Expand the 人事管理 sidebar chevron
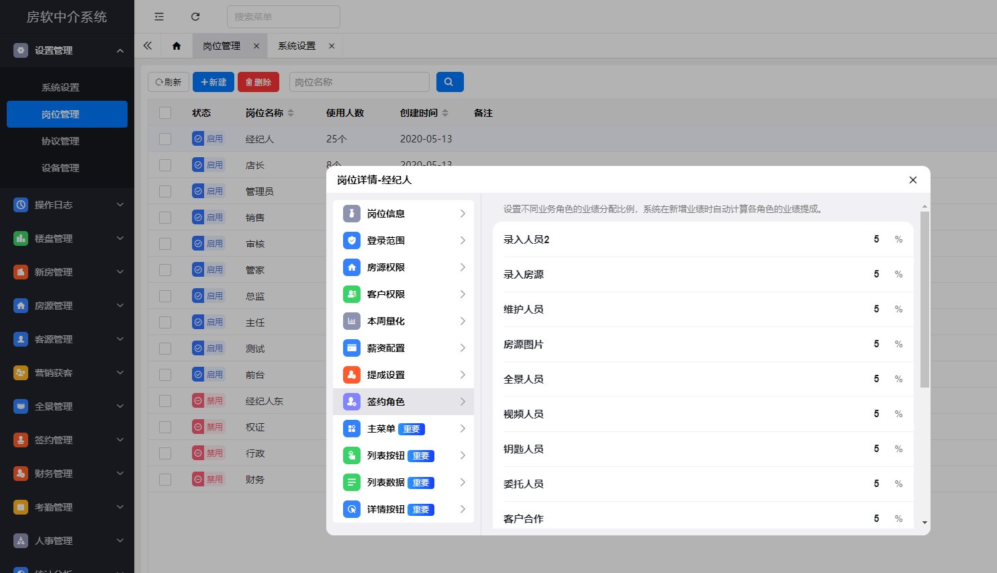 click(x=120, y=541)
